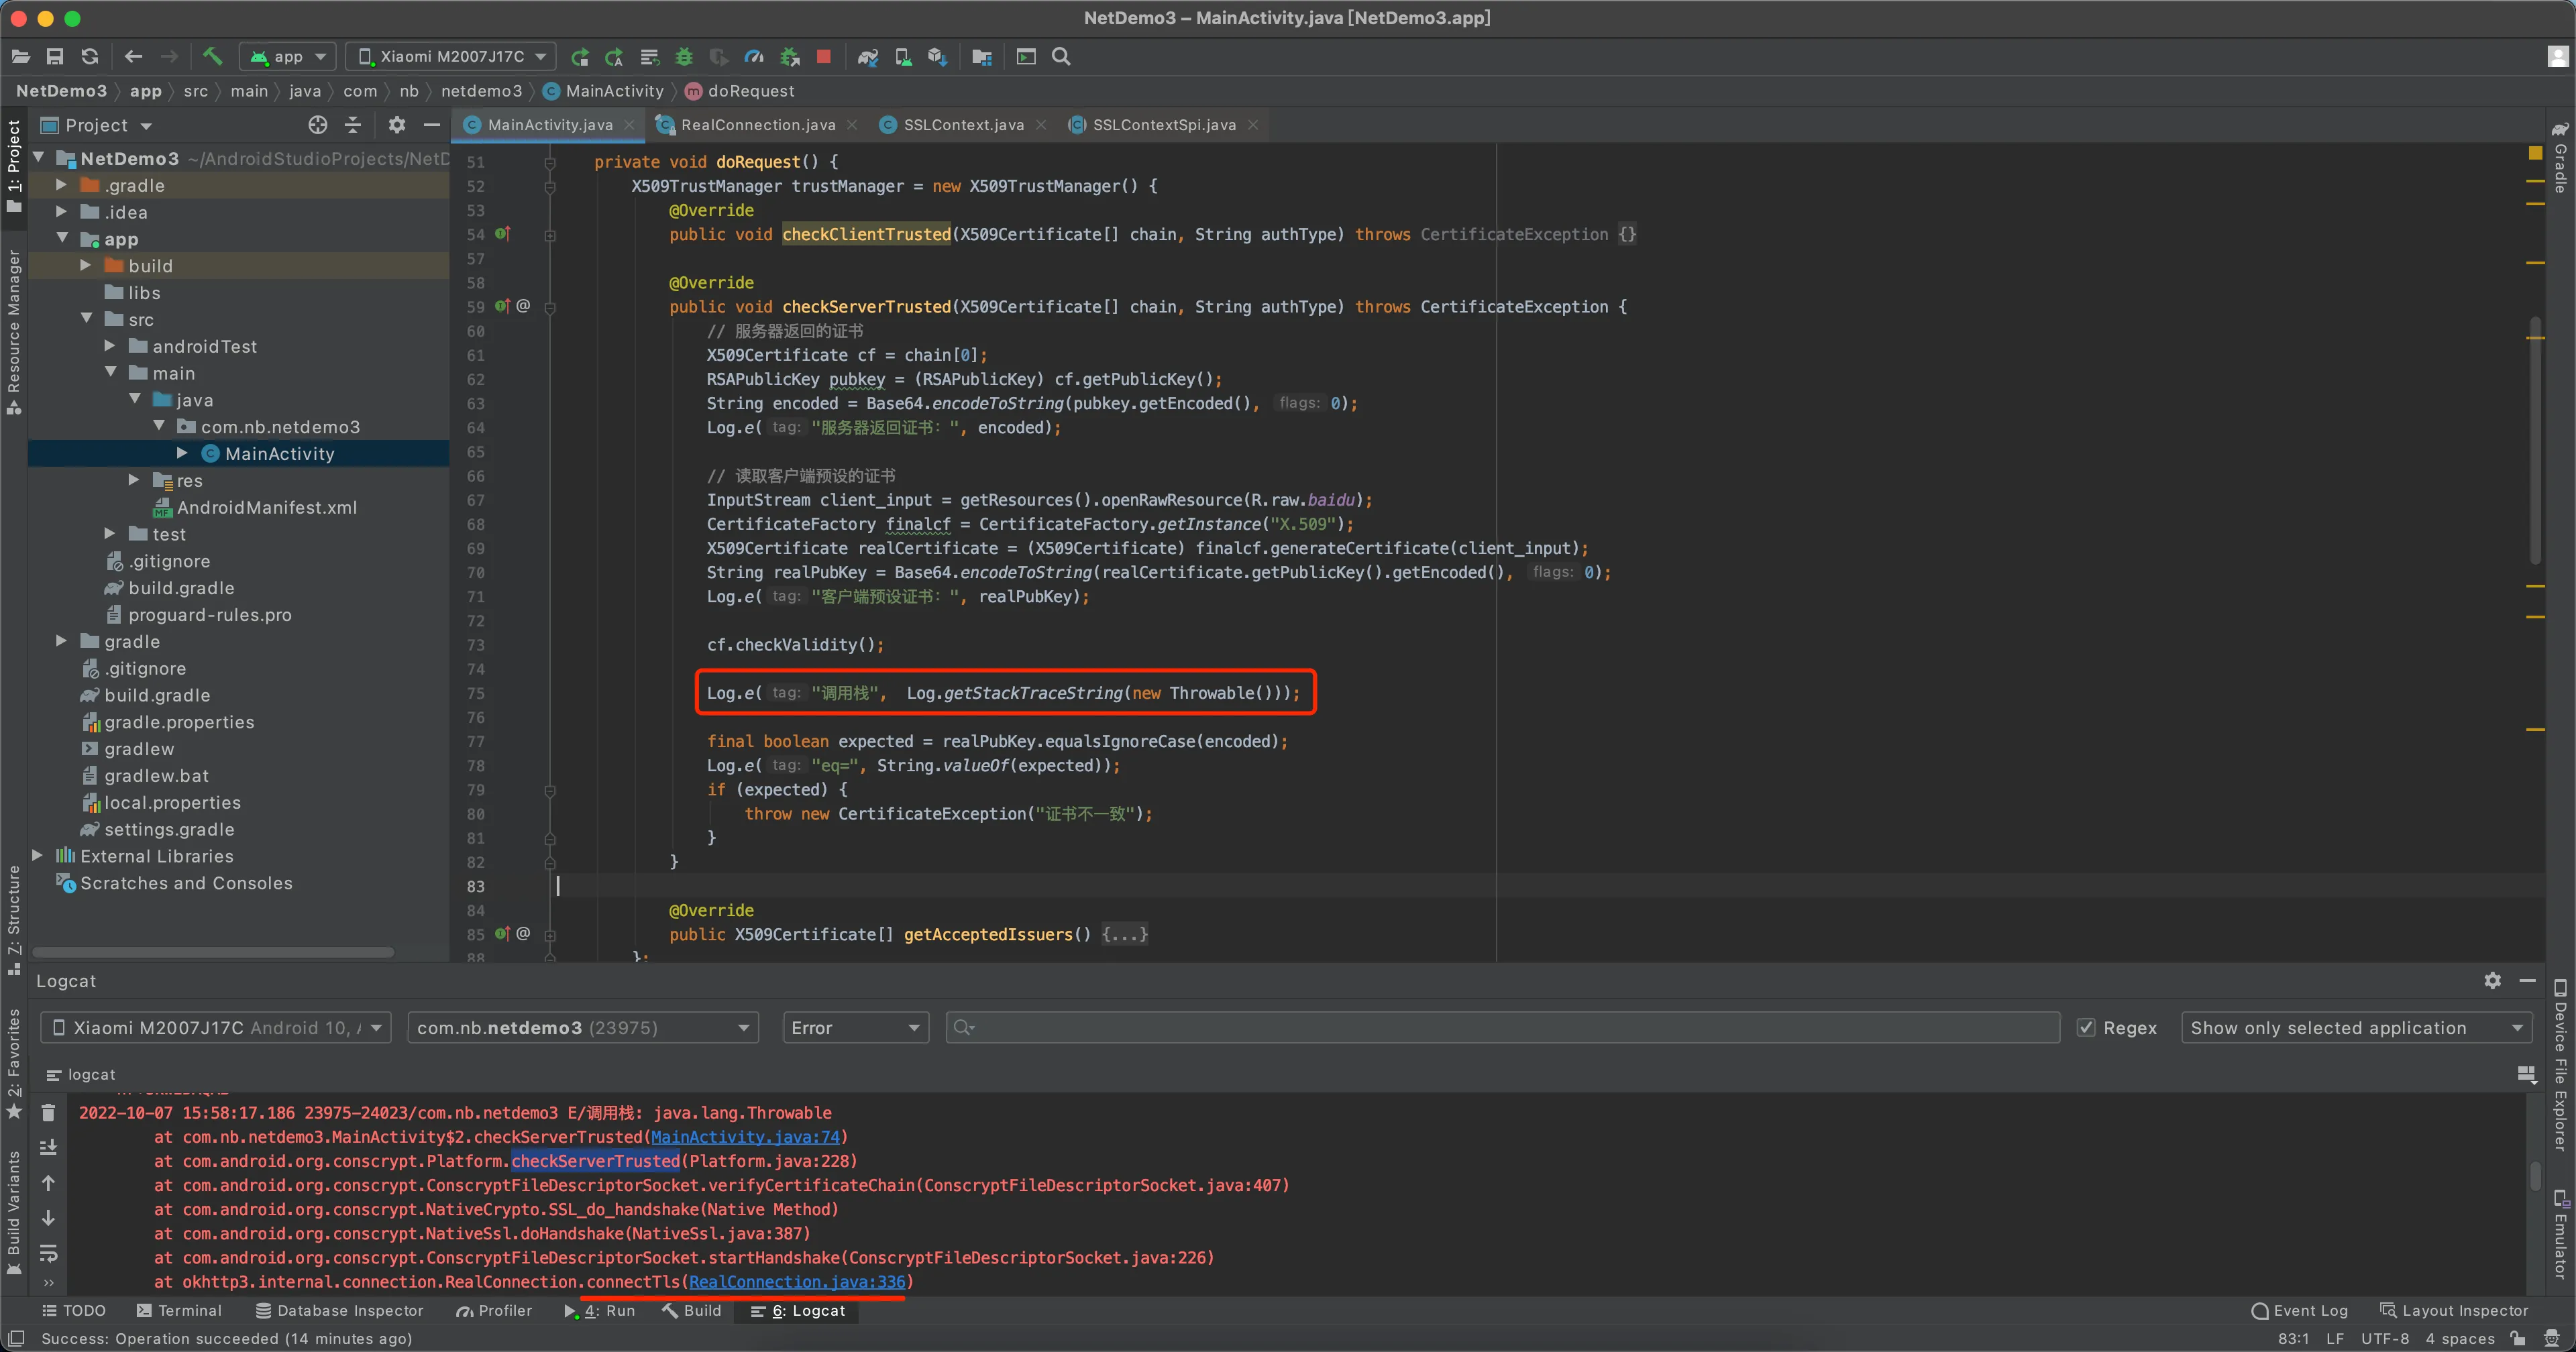2576x1352 pixels.
Task: Open the Device File Explorer side tab
Action: pyautogui.click(x=2561, y=1065)
